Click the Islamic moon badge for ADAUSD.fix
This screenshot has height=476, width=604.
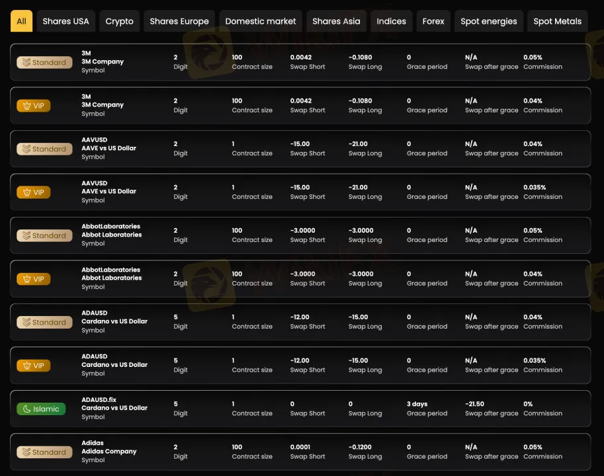tap(41, 409)
